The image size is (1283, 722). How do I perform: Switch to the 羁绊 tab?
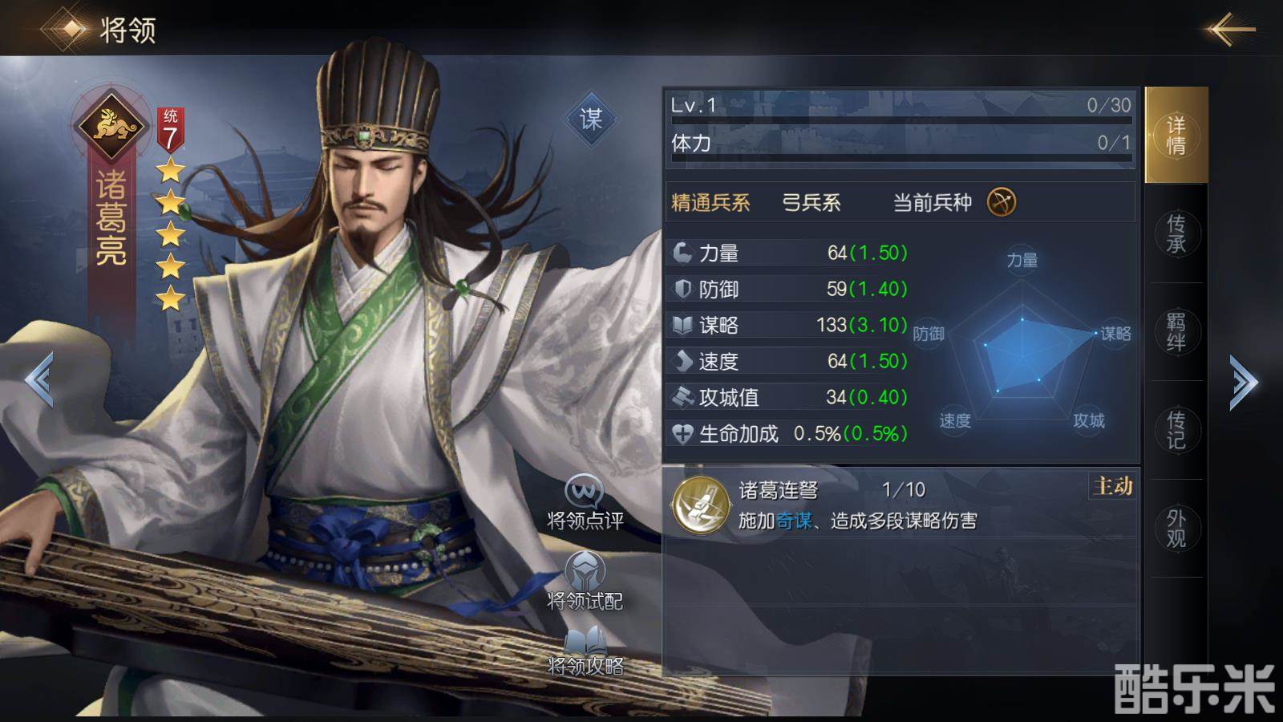pos(1176,332)
